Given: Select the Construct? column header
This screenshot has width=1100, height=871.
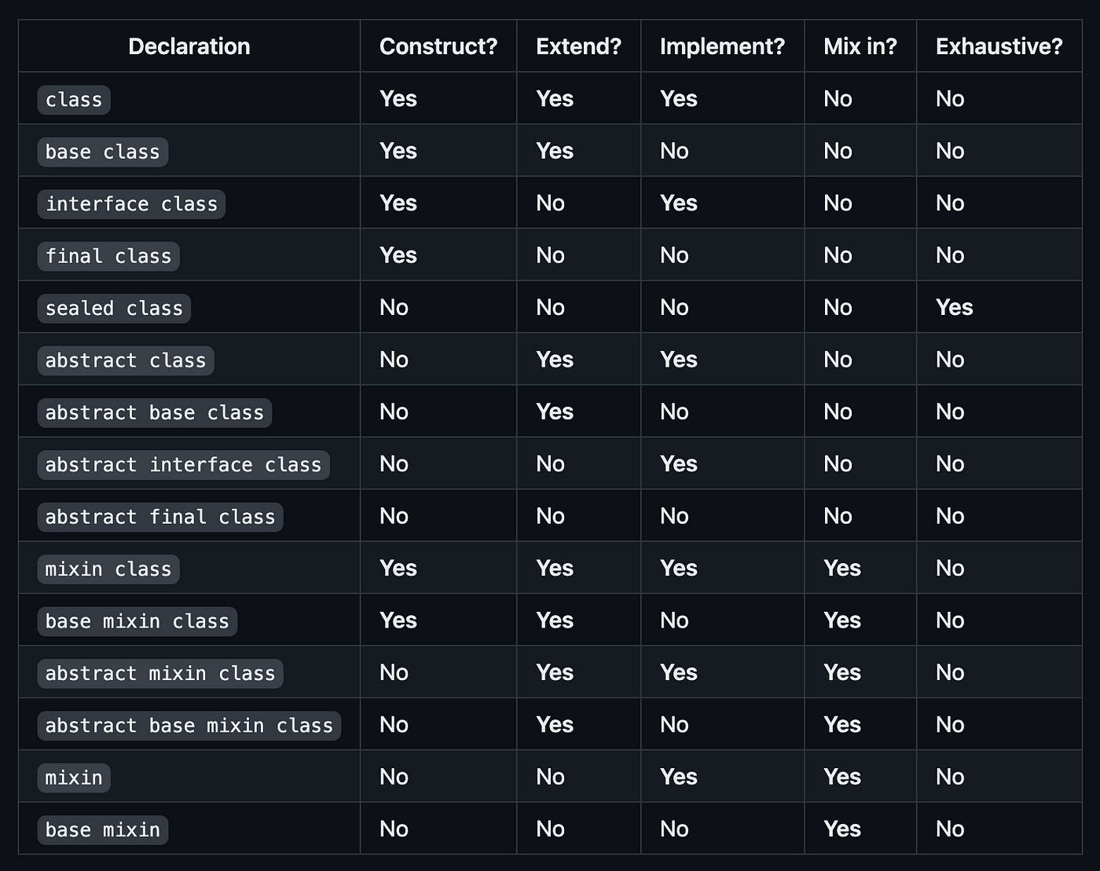Looking at the screenshot, I should 438,46.
